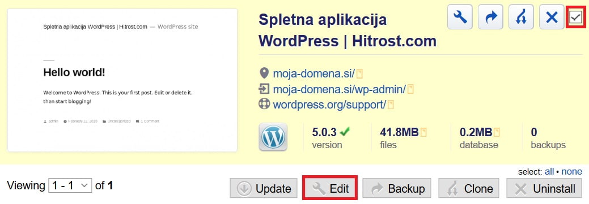Click the green version checkmark
589x204 pixels.
(345, 132)
